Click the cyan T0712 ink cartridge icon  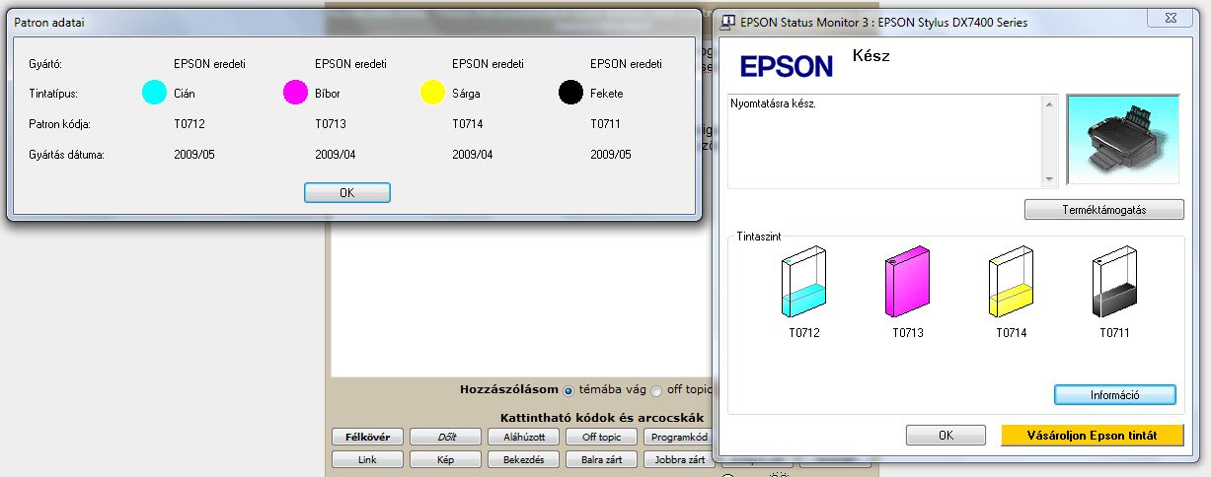pyautogui.click(x=803, y=282)
